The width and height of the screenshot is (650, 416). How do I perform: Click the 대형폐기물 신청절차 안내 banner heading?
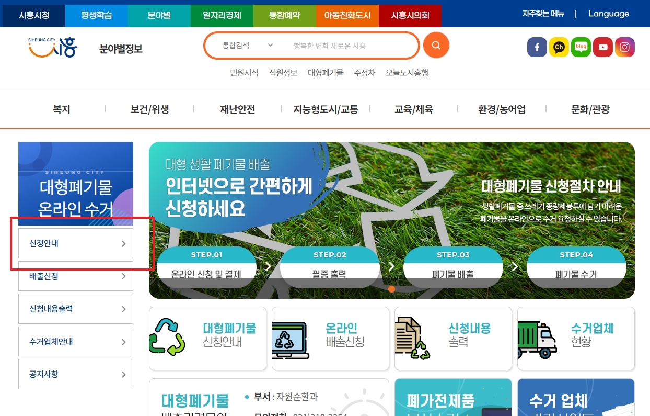coord(551,187)
